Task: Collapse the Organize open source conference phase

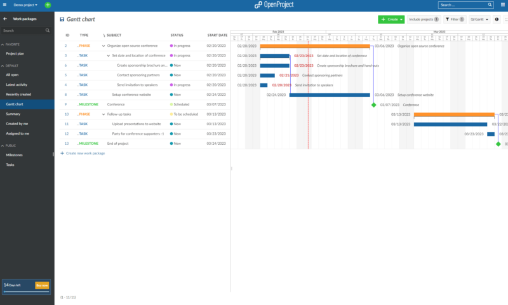Action: coord(104,46)
